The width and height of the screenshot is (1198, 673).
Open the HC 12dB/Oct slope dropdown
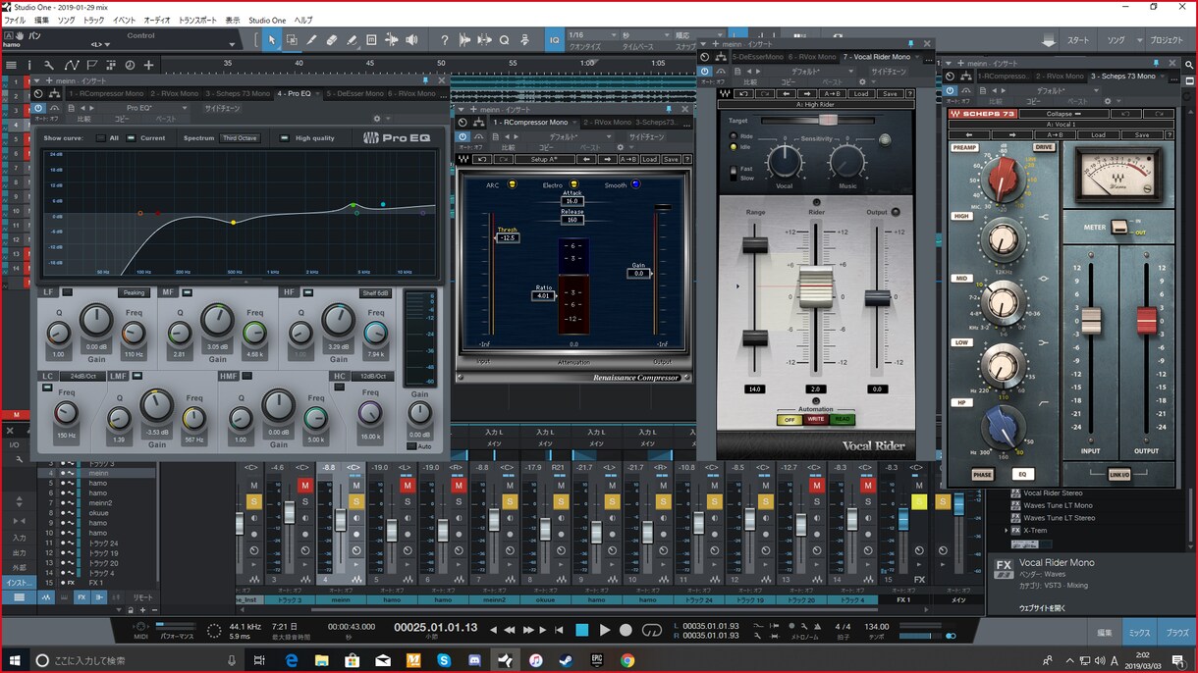[x=373, y=376]
